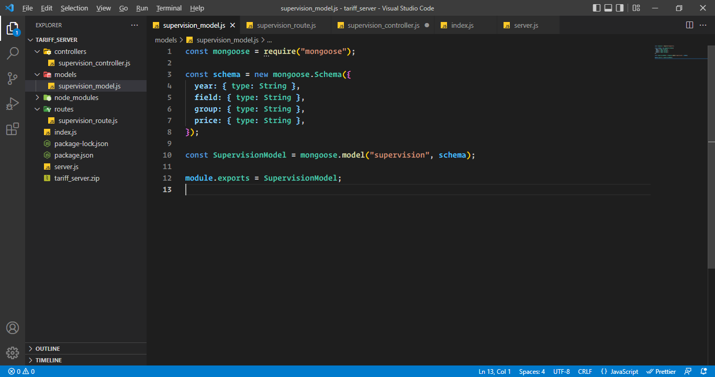Expand the OUTLINE section

click(47, 349)
